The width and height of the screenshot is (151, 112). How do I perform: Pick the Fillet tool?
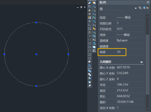pos(90,58)
